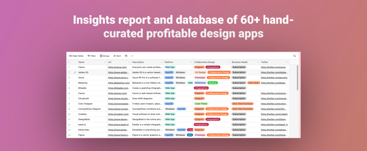Open the canva.com URL link

pyautogui.click(x=117, y=67)
